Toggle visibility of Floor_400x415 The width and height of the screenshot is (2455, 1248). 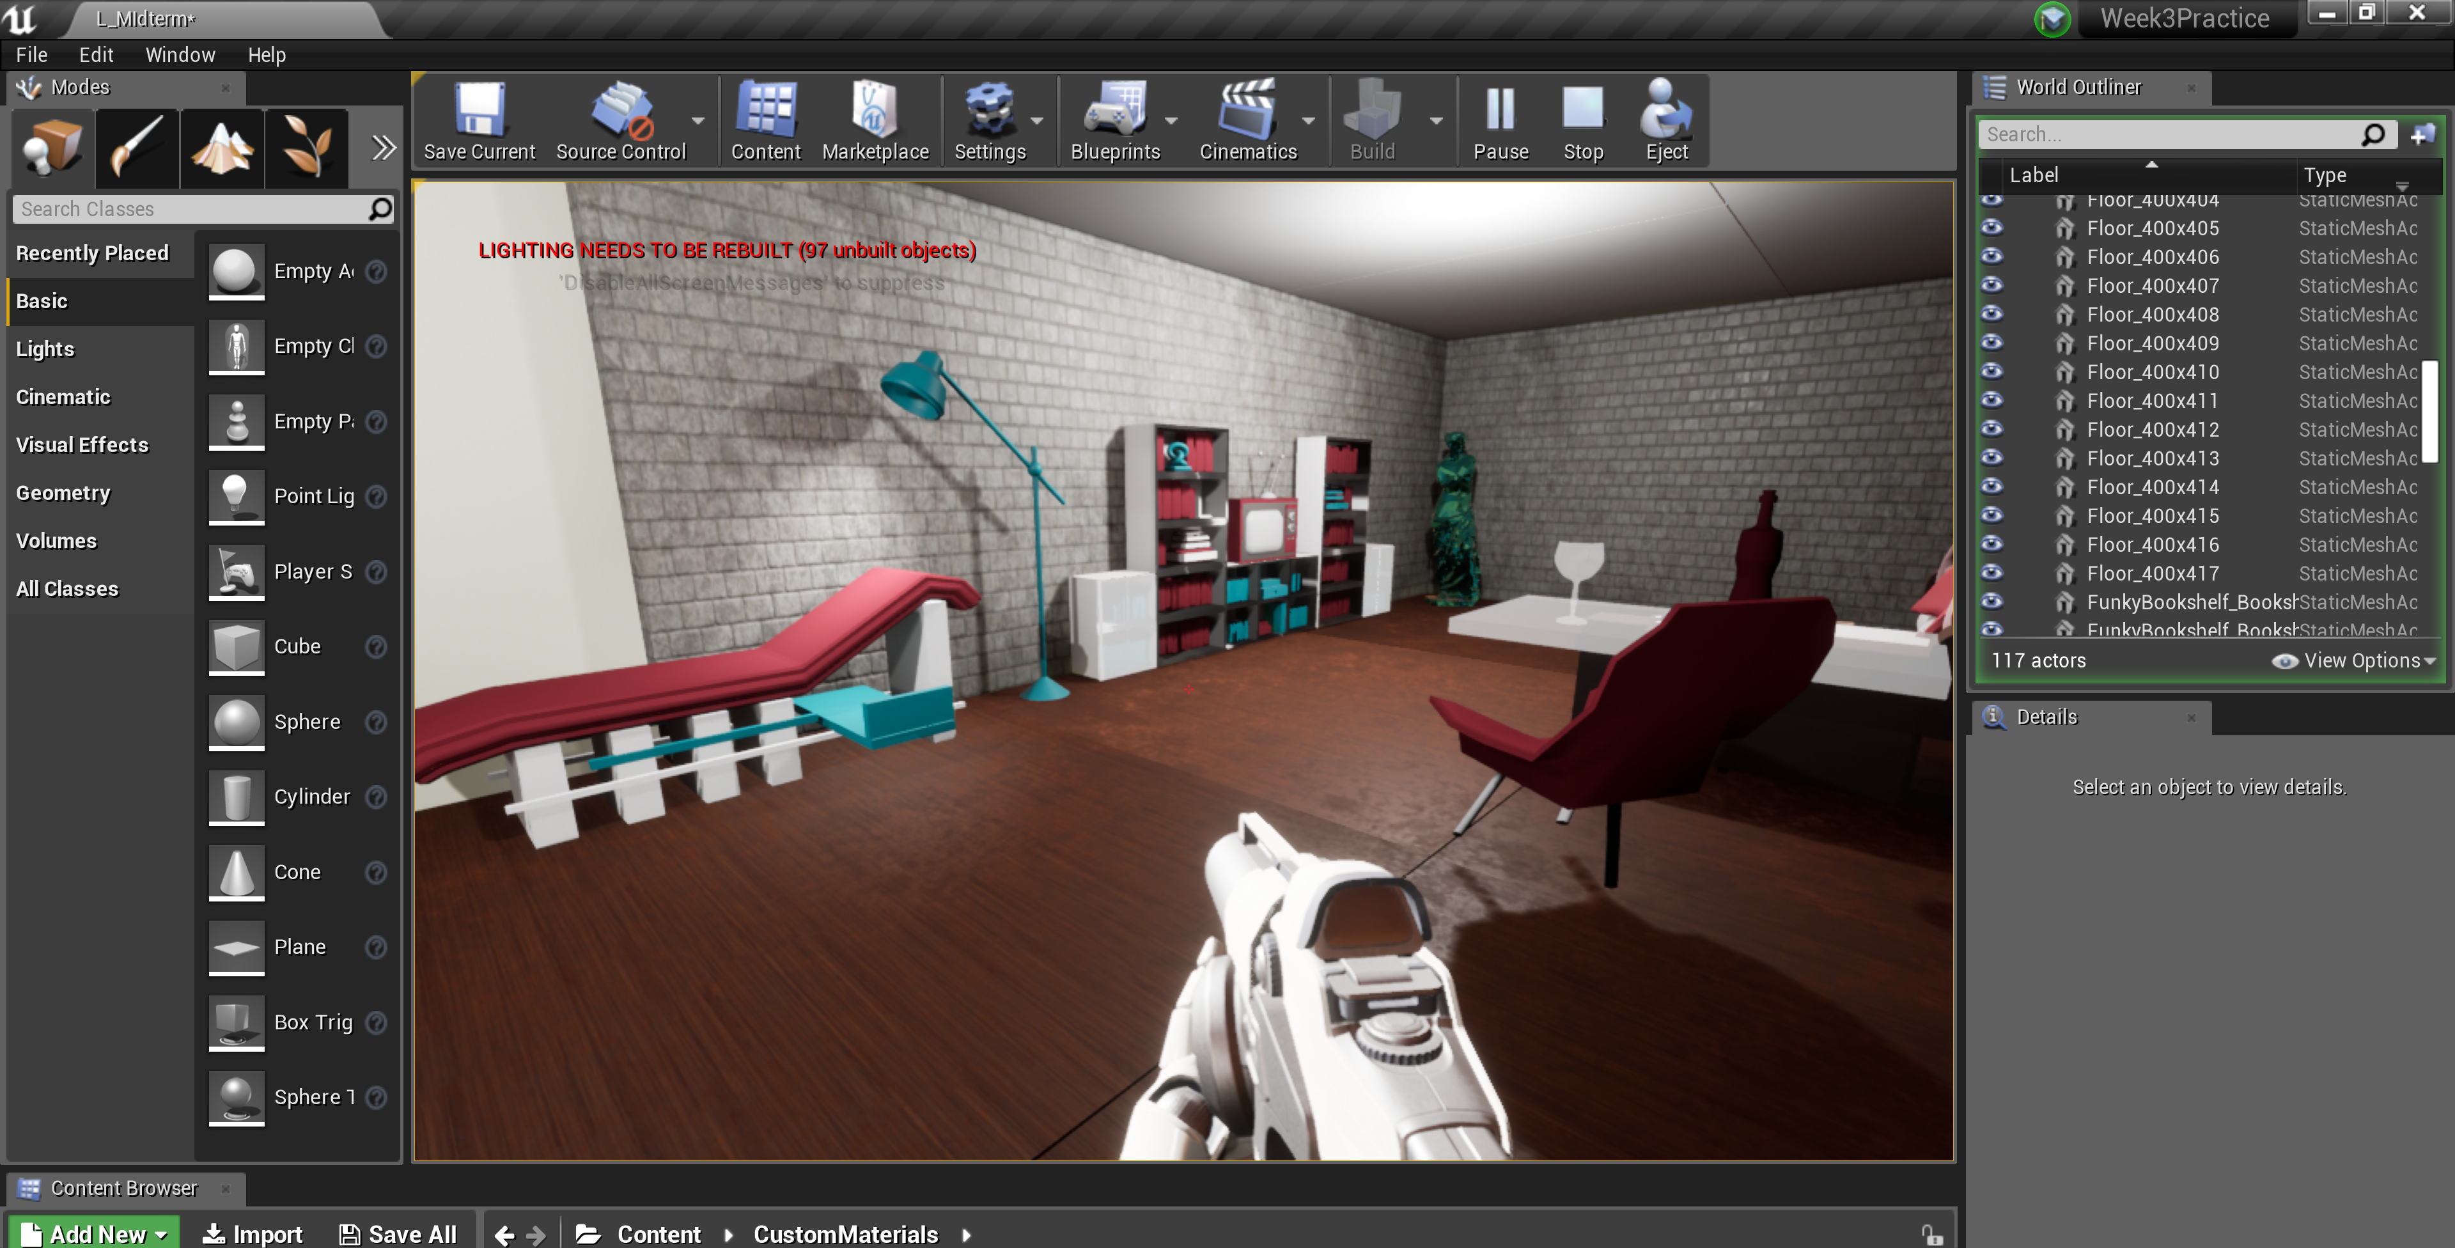[1992, 515]
